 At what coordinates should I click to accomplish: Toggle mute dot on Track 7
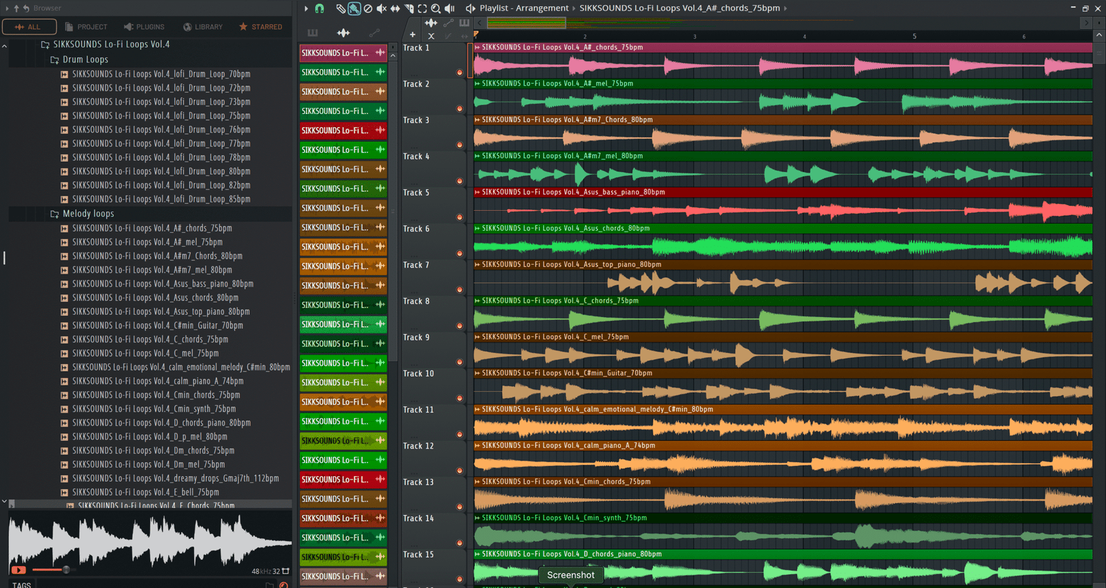(460, 290)
